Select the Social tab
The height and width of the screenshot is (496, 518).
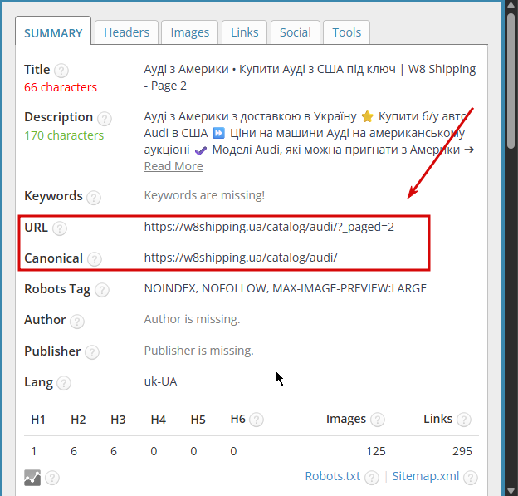tap(295, 32)
